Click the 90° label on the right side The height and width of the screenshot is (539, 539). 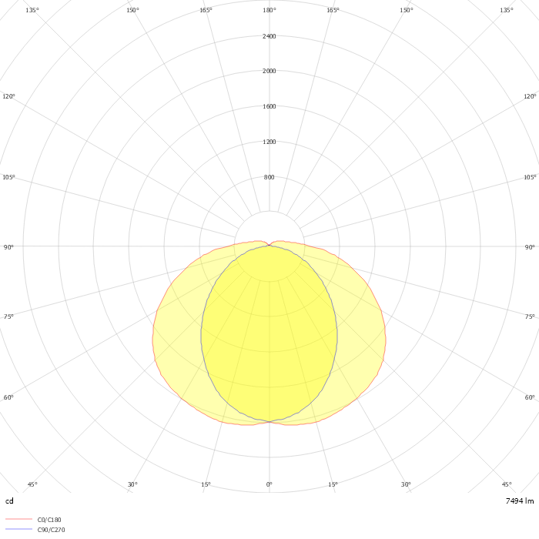coord(530,247)
